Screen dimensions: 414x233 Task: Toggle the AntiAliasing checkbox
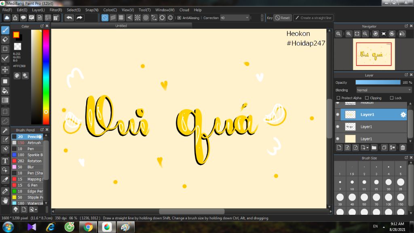point(179,18)
